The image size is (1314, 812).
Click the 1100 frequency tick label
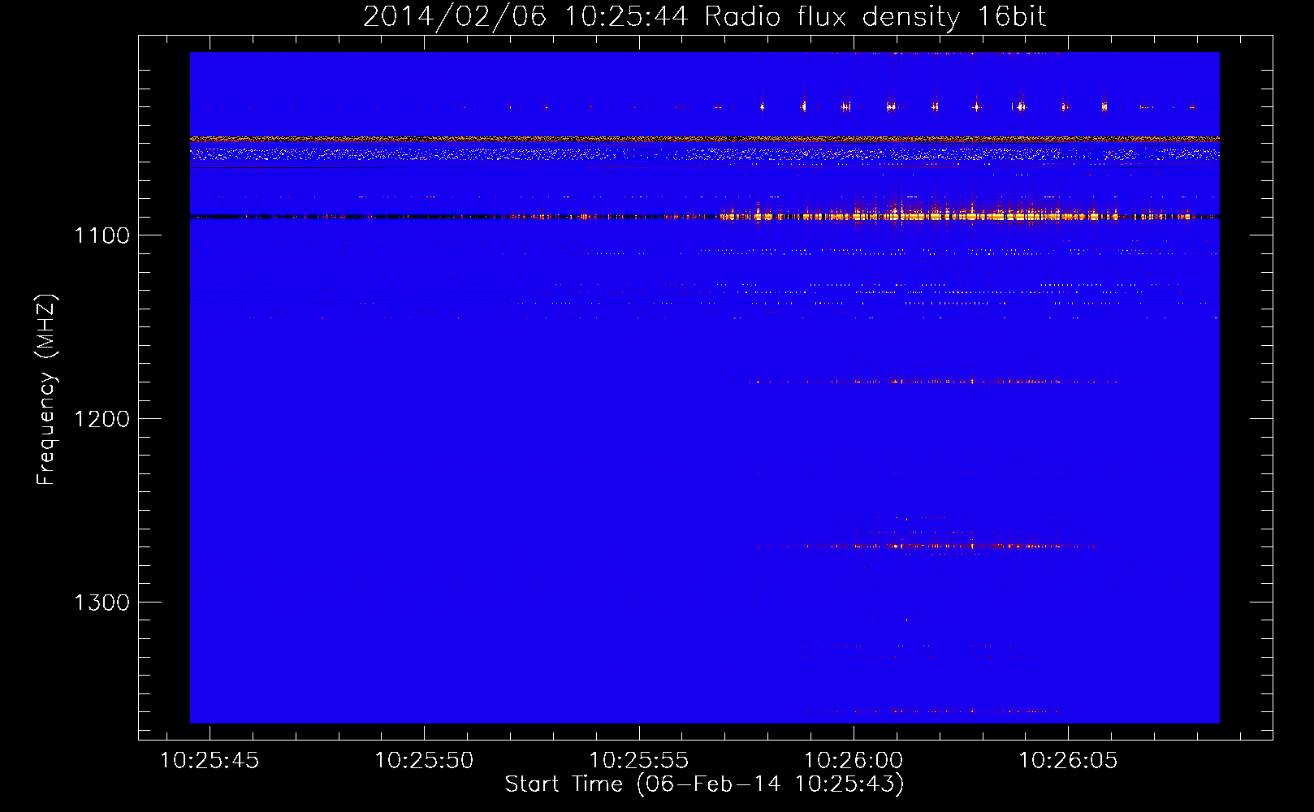point(102,235)
